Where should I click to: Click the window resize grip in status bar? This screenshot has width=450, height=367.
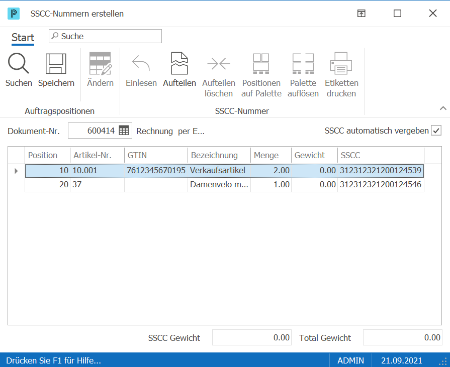(x=443, y=361)
